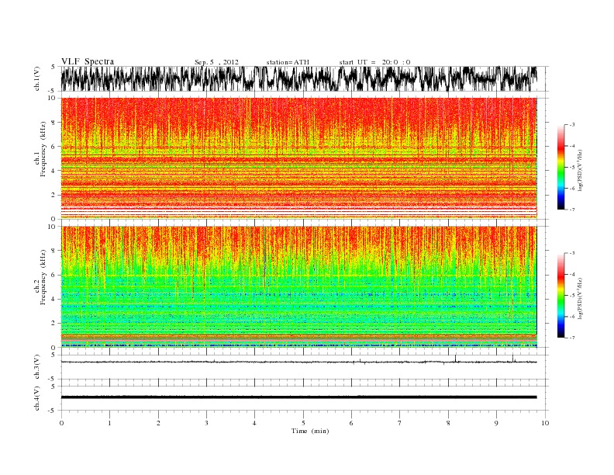The image size is (614, 475).
Task: Click time axis tick label "5"
Action: (303, 423)
